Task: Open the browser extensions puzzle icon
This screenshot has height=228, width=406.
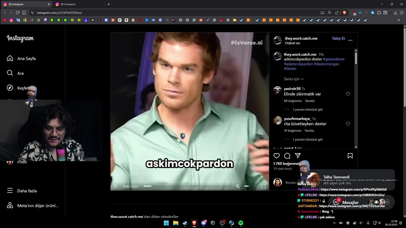Action: [379, 13]
